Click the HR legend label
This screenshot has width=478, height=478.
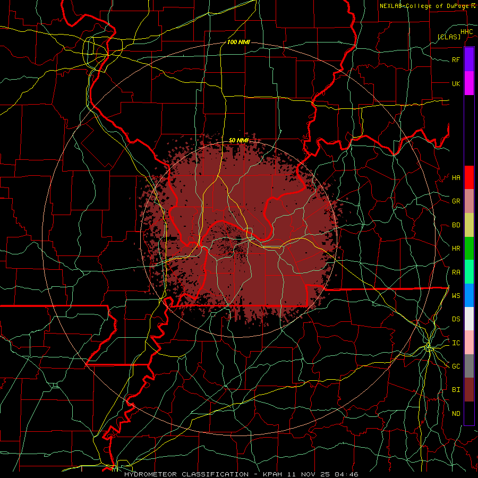456,249
